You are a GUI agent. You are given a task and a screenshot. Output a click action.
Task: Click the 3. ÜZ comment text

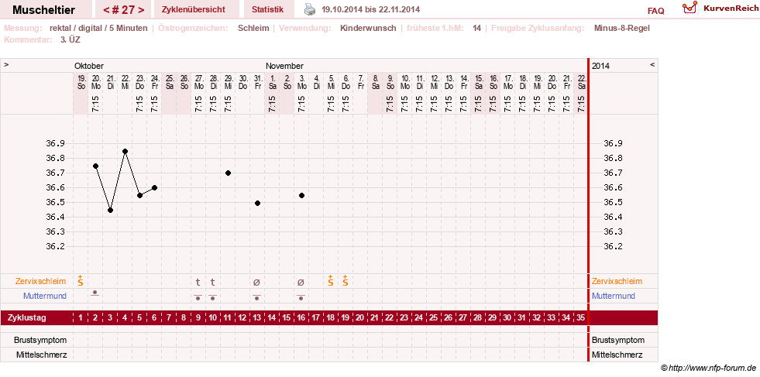tap(70, 39)
